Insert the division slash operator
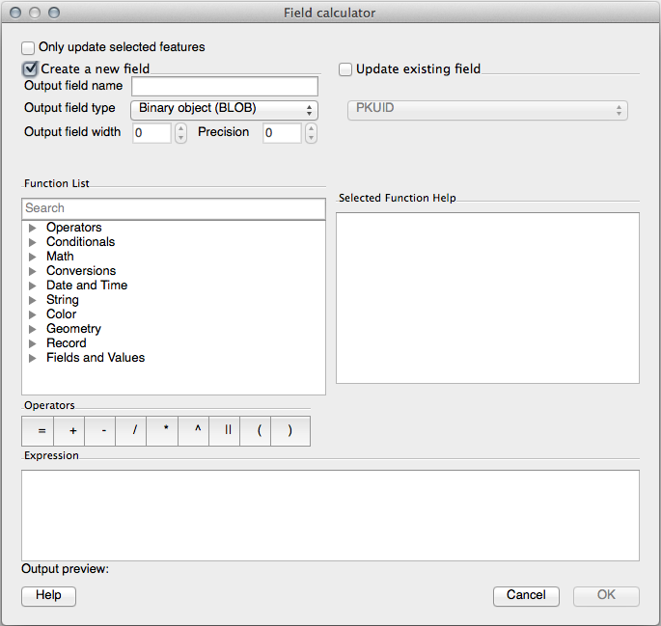Viewport: 661px width, 626px height. tap(134, 431)
